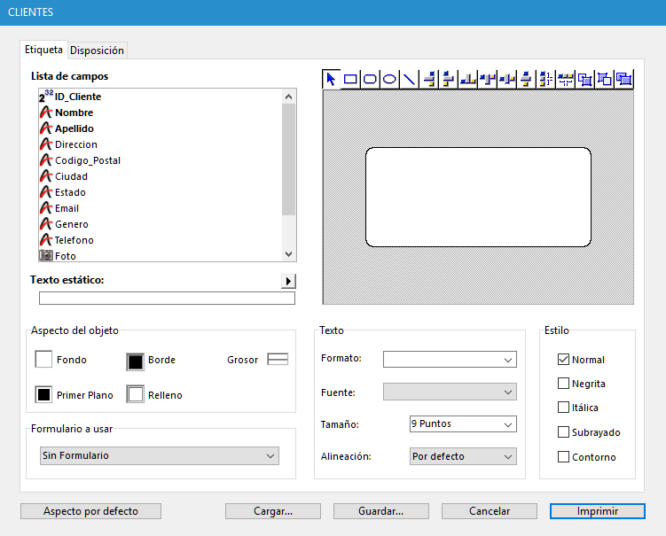Expand the Tamaño 9 Puntos dropdown

pos(463,424)
